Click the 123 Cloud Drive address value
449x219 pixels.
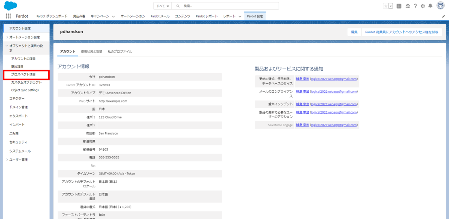click(110, 117)
